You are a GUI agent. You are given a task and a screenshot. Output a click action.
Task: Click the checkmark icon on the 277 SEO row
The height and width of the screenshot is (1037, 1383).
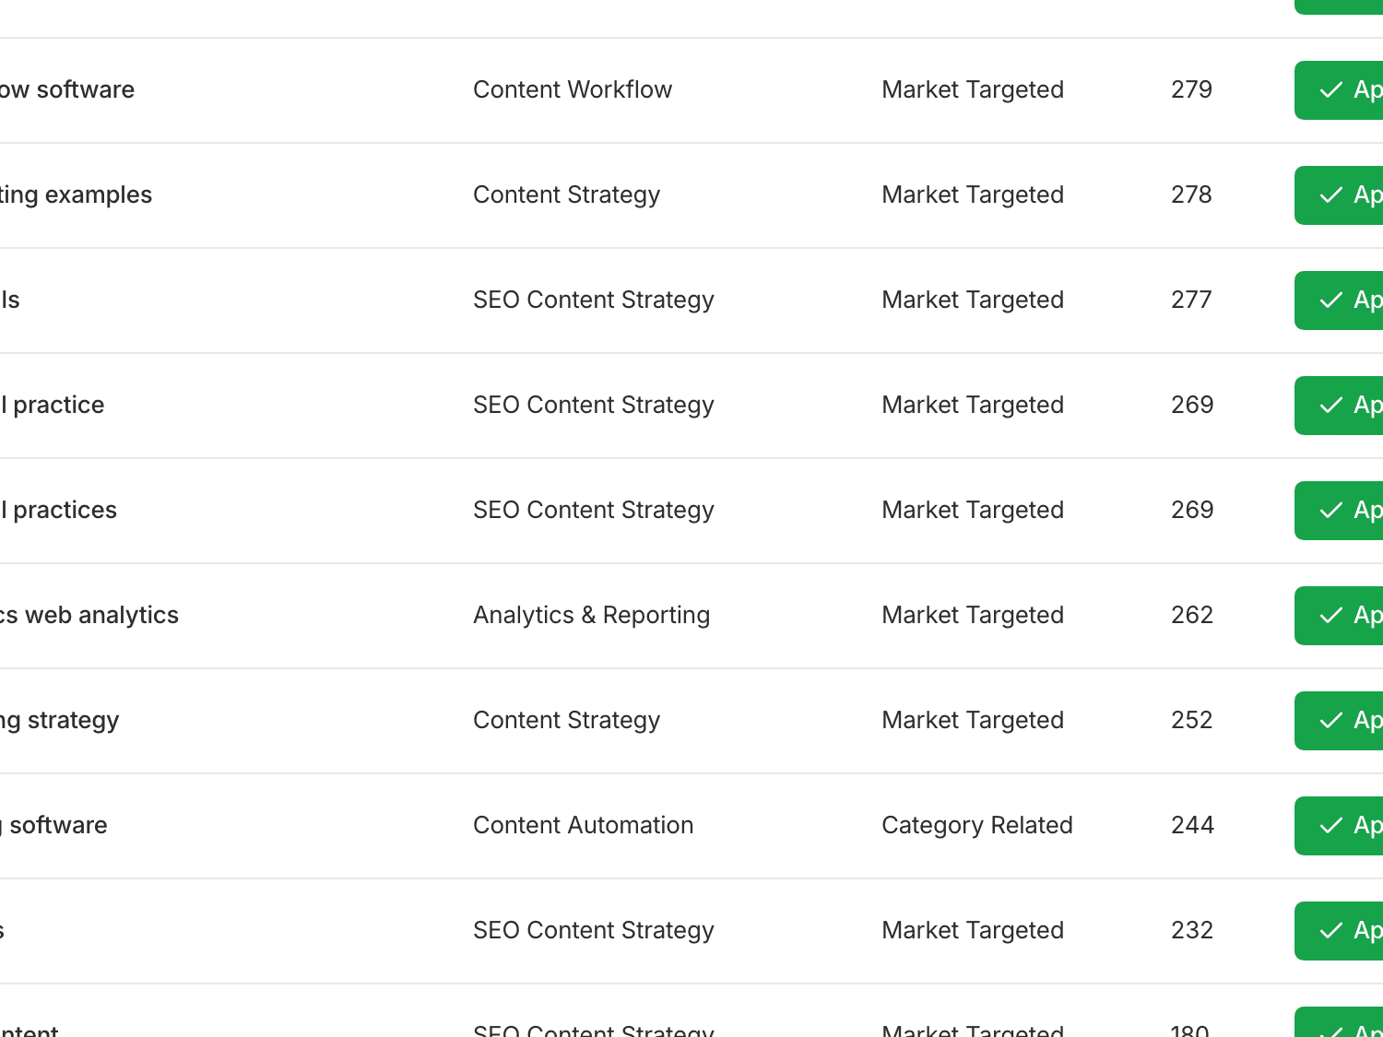[x=1330, y=300]
